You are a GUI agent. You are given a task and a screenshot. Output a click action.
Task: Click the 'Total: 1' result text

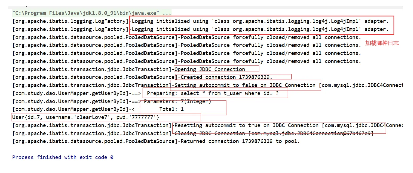pos(171,109)
